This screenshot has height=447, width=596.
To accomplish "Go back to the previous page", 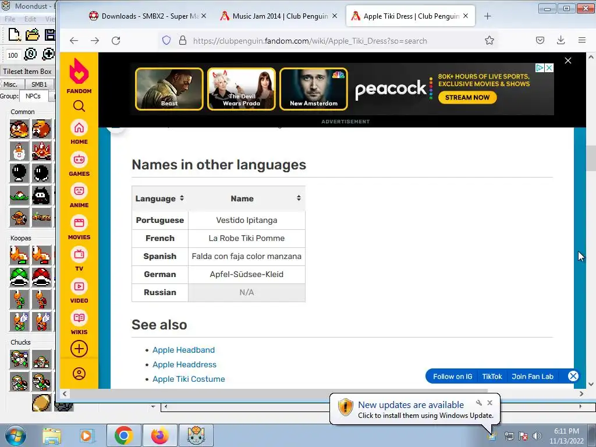I will click(74, 41).
